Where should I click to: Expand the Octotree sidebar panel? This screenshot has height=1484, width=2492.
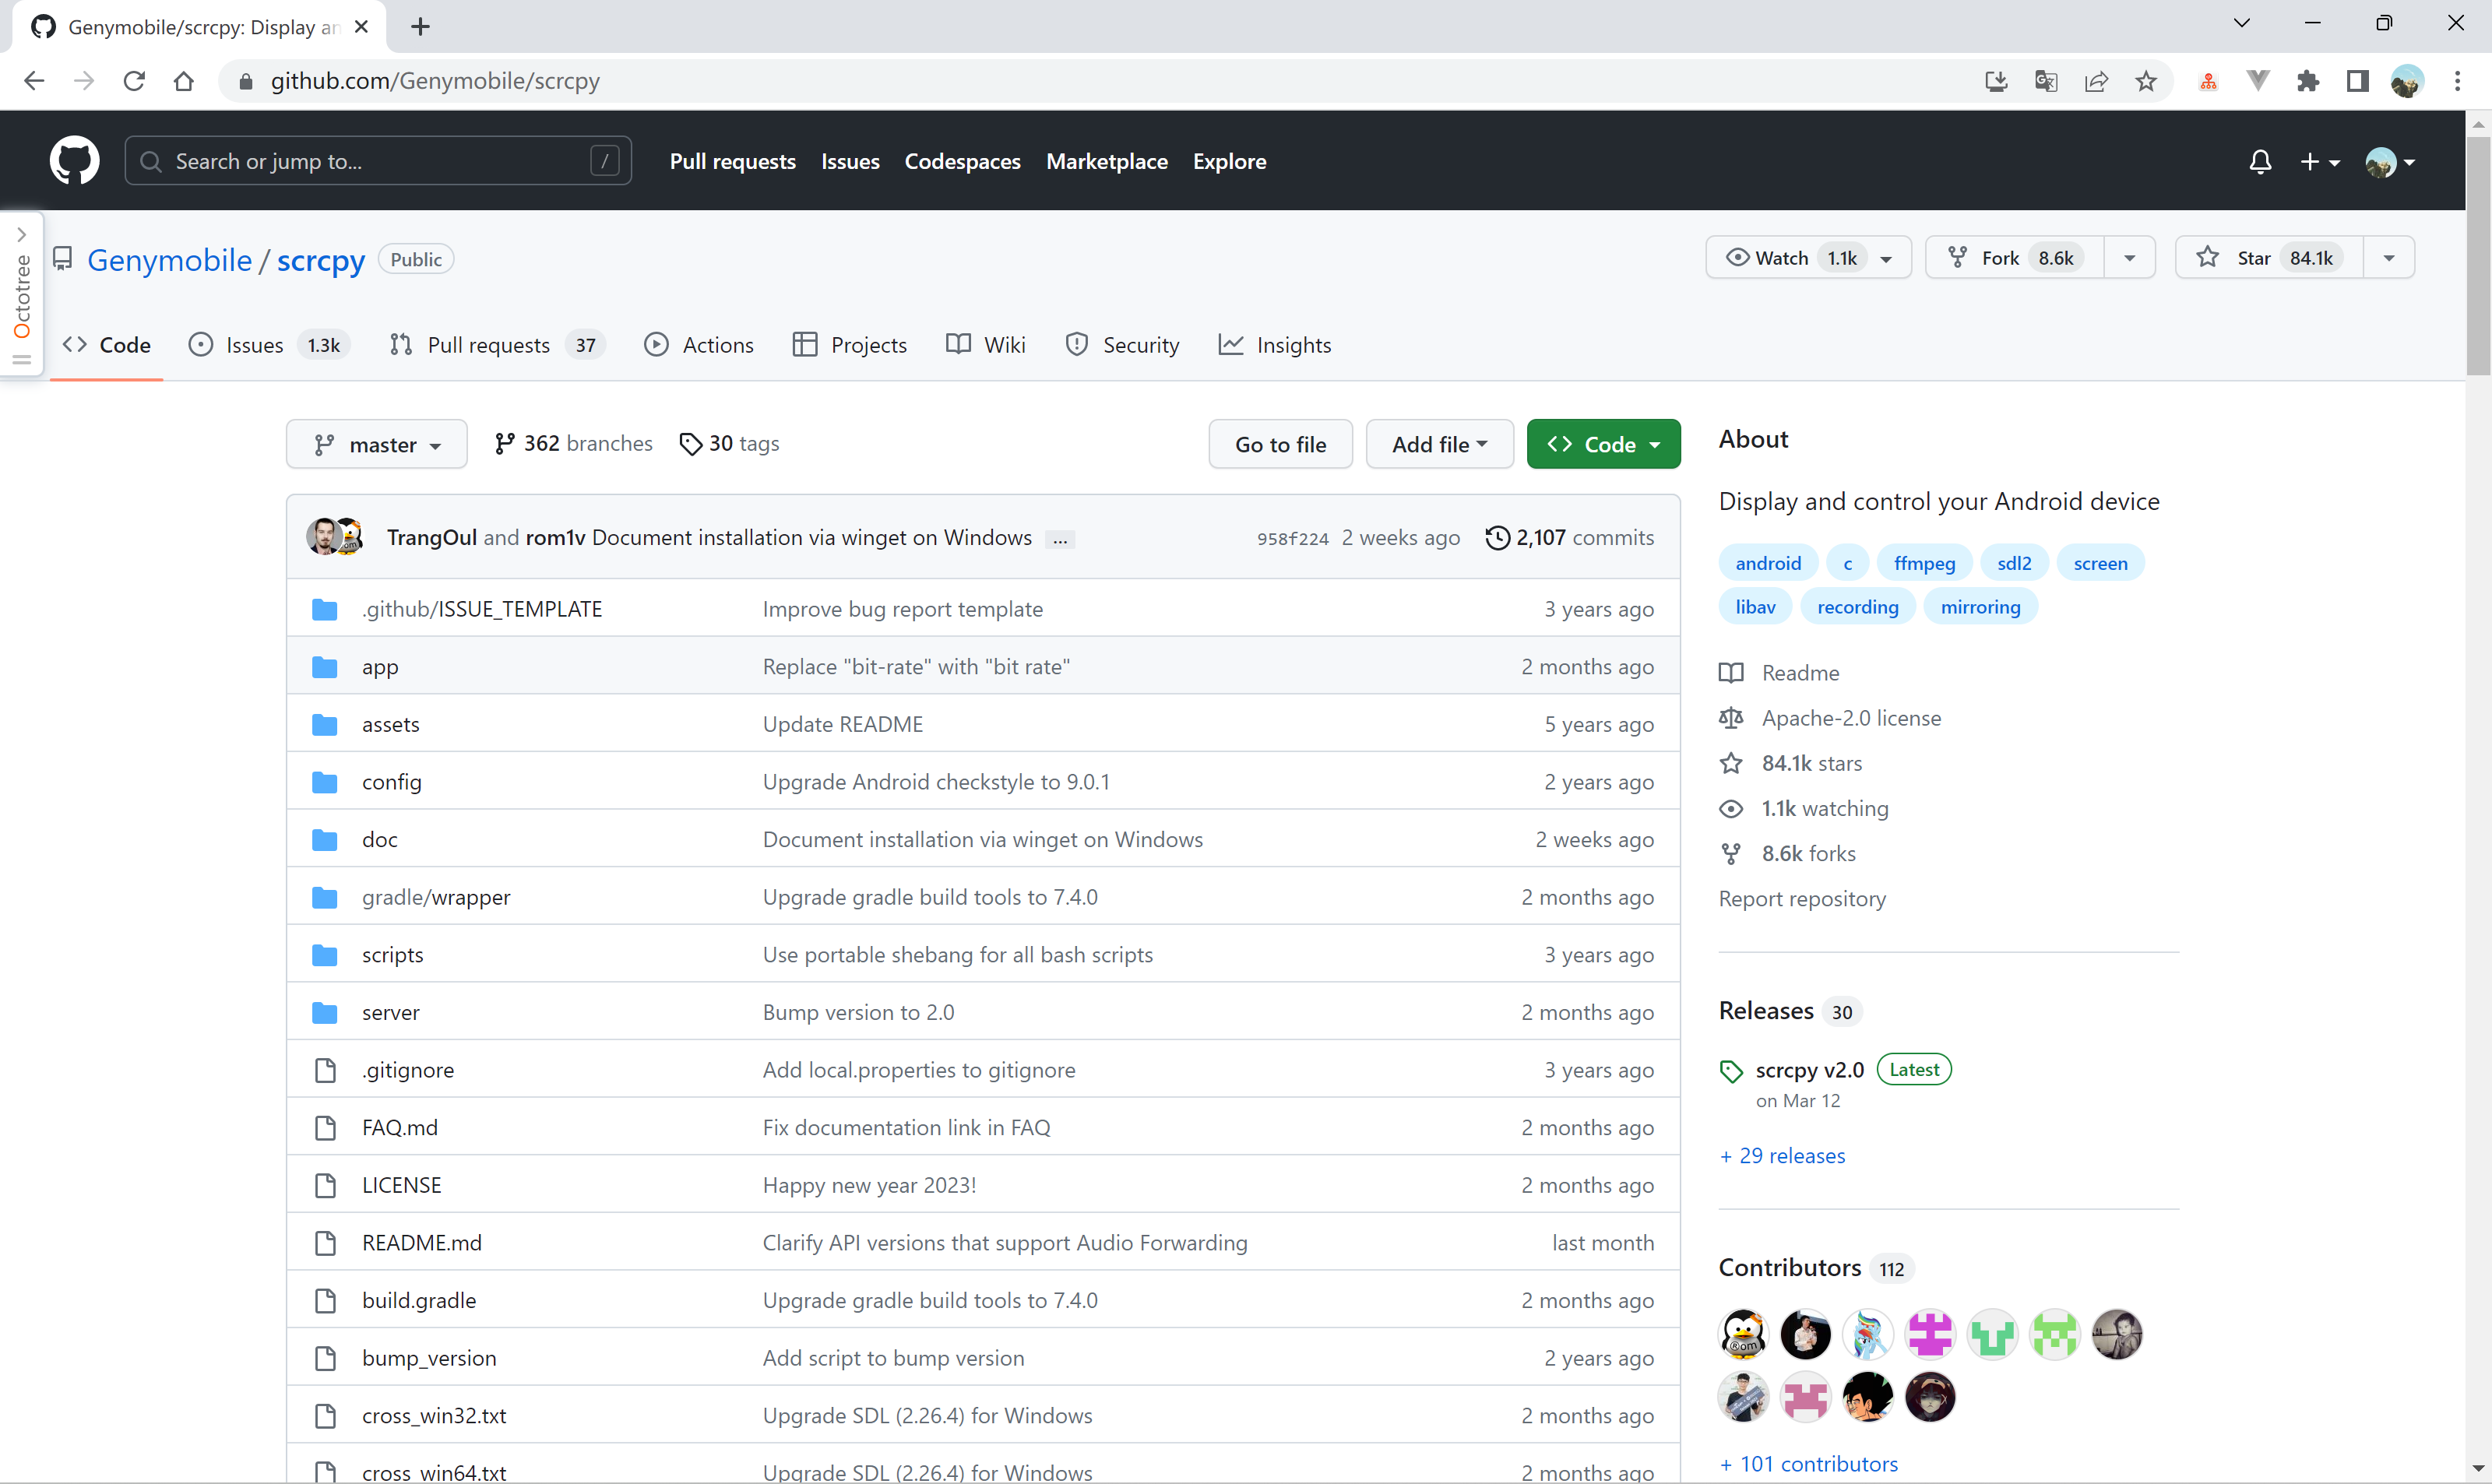click(x=22, y=235)
